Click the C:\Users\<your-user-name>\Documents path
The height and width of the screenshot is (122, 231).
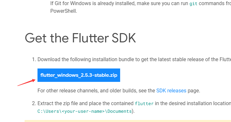click(85, 111)
